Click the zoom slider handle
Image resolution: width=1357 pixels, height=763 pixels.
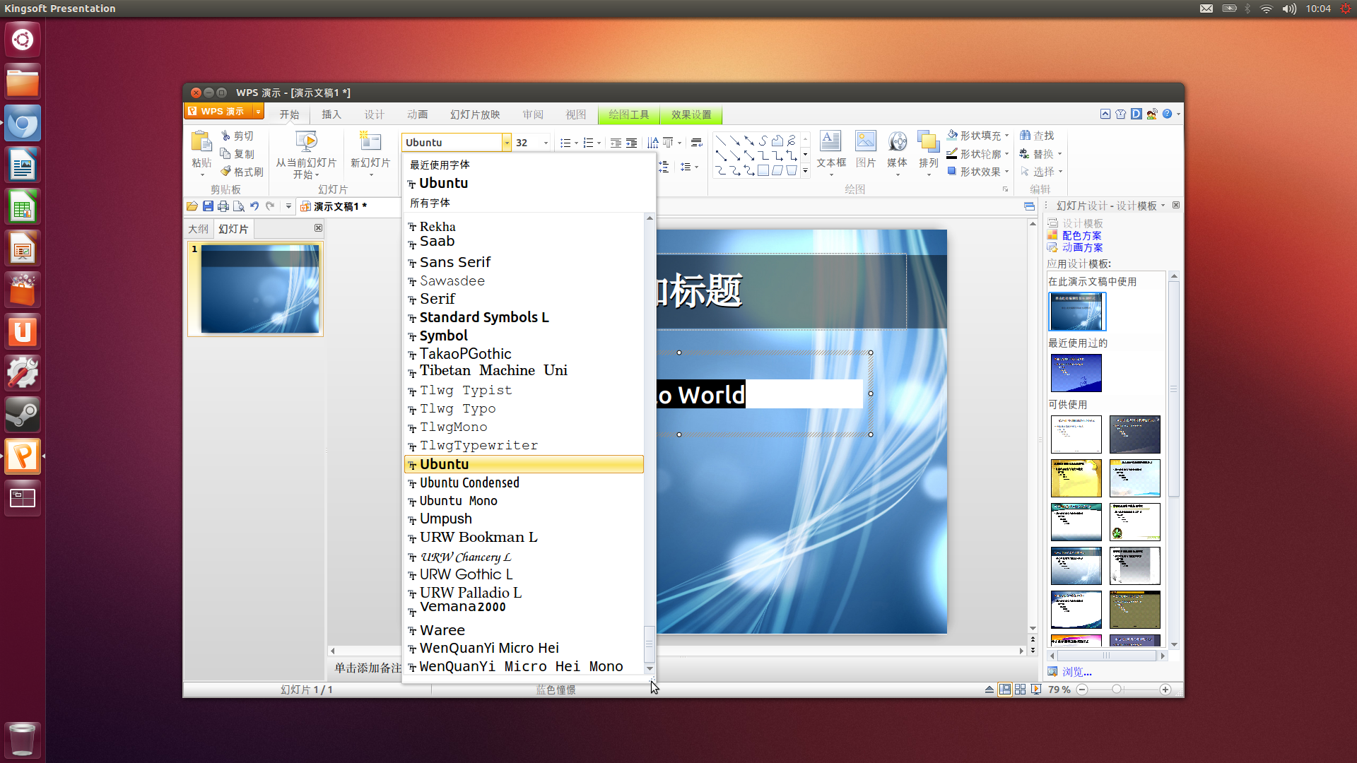pos(1117,690)
